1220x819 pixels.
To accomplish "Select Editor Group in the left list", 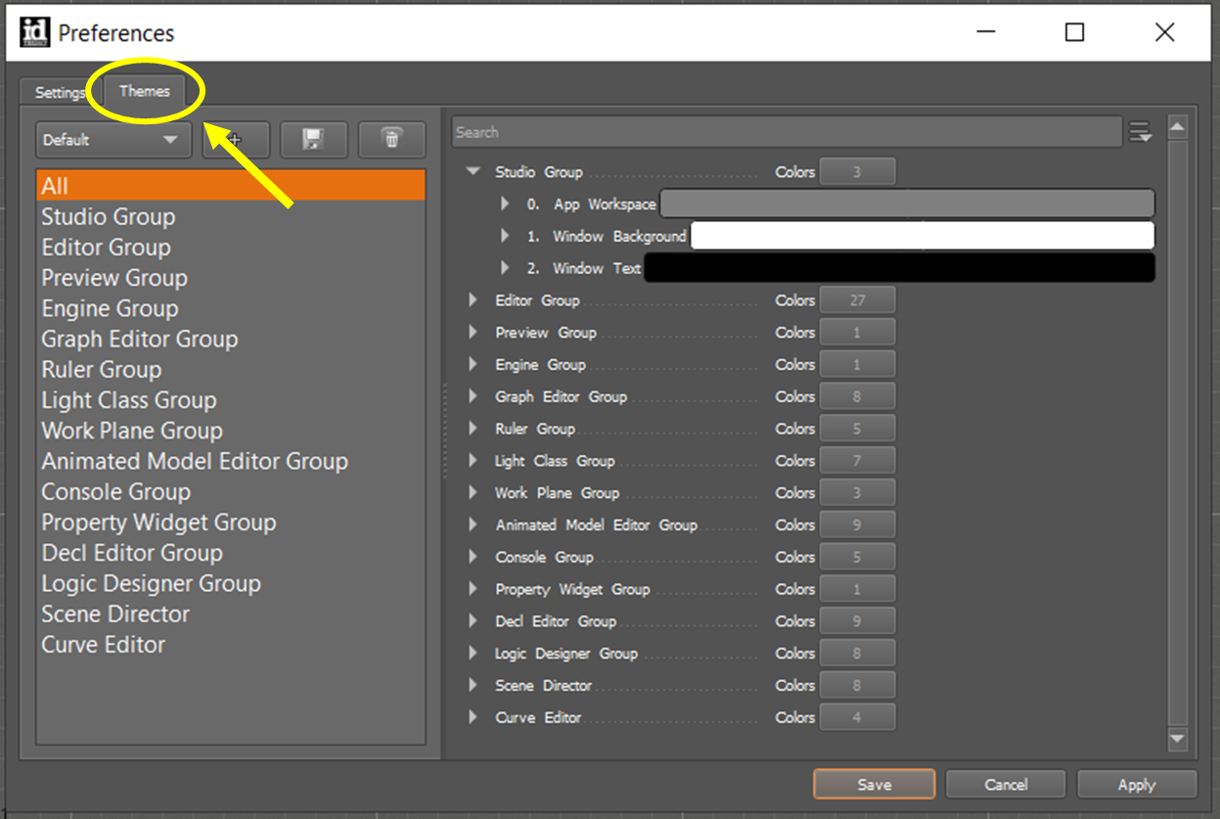I will click(231, 247).
